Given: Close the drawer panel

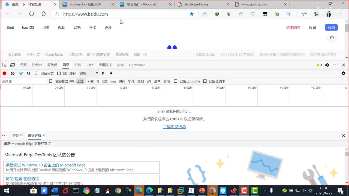Looking at the screenshot, I should pos(344,136).
